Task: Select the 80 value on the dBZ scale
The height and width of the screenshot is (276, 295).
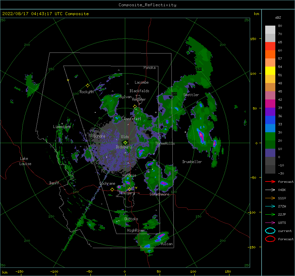Action: point(280,26)
